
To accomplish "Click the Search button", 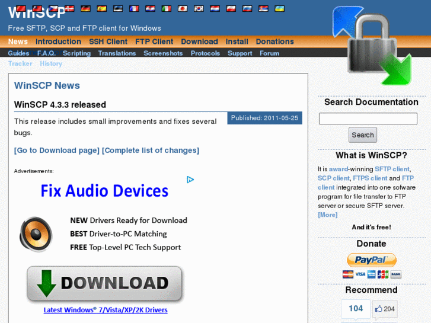I will click(363, 135).
